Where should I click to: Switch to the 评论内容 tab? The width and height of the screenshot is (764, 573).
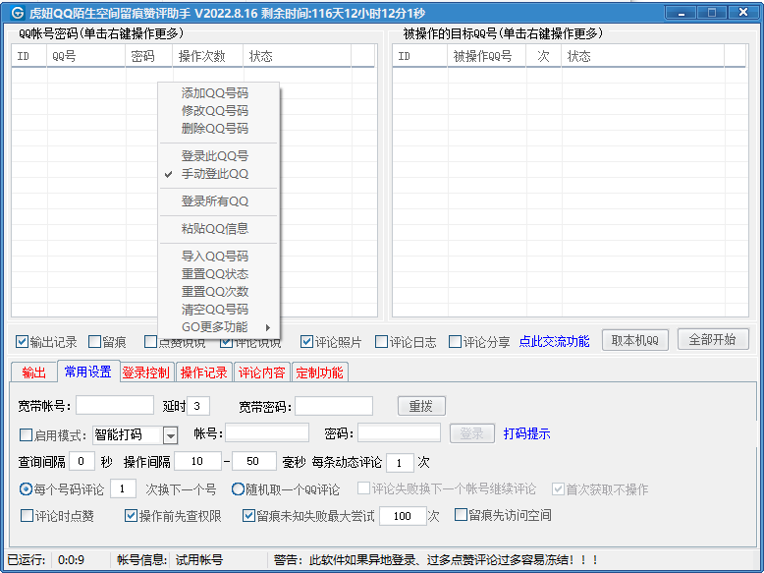[x=261, y=372]
